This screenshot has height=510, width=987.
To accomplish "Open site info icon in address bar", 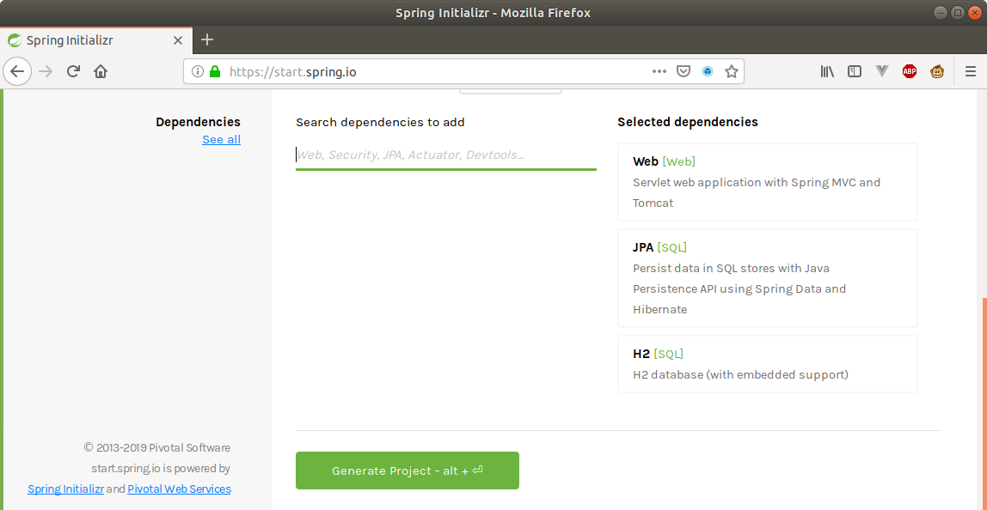I will [198, 71].
